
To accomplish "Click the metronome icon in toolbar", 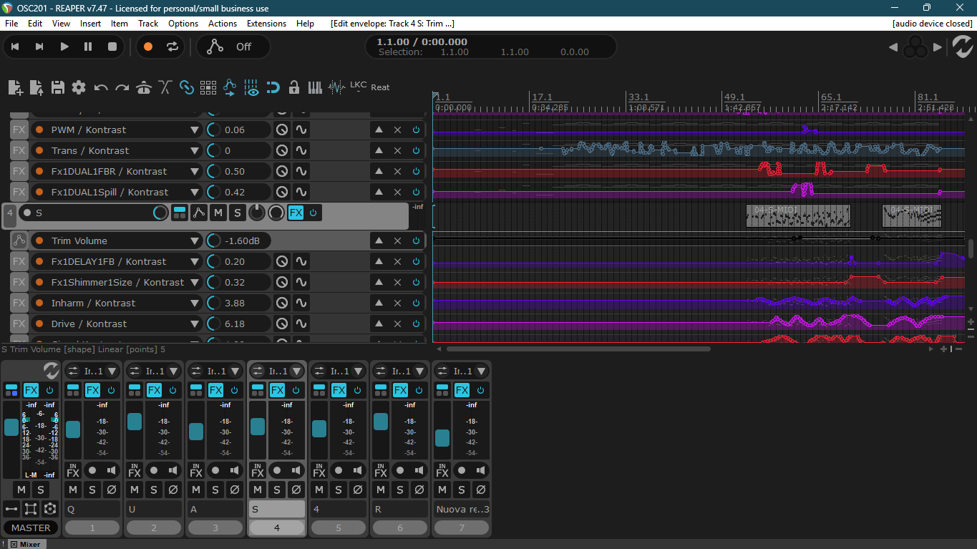I will pyautogui.click(x=144, y=87).
